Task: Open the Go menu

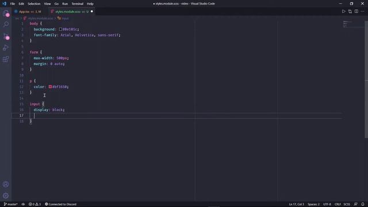Action: click(56, 4)
